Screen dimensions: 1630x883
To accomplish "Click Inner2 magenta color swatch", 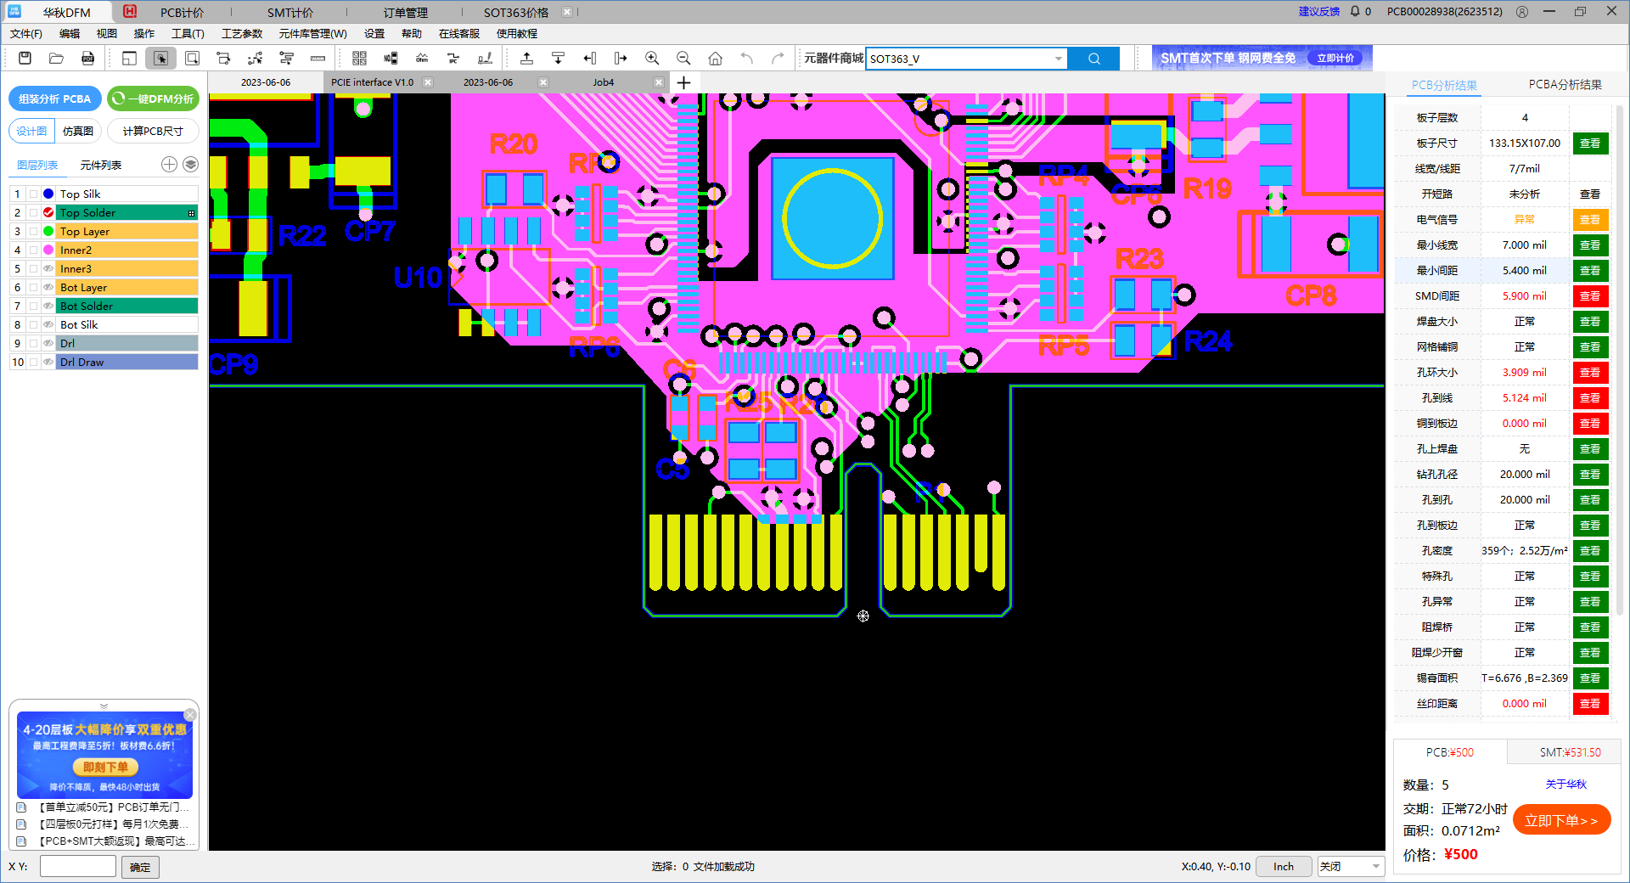I will pyautogui.click(x=48, y=250).
